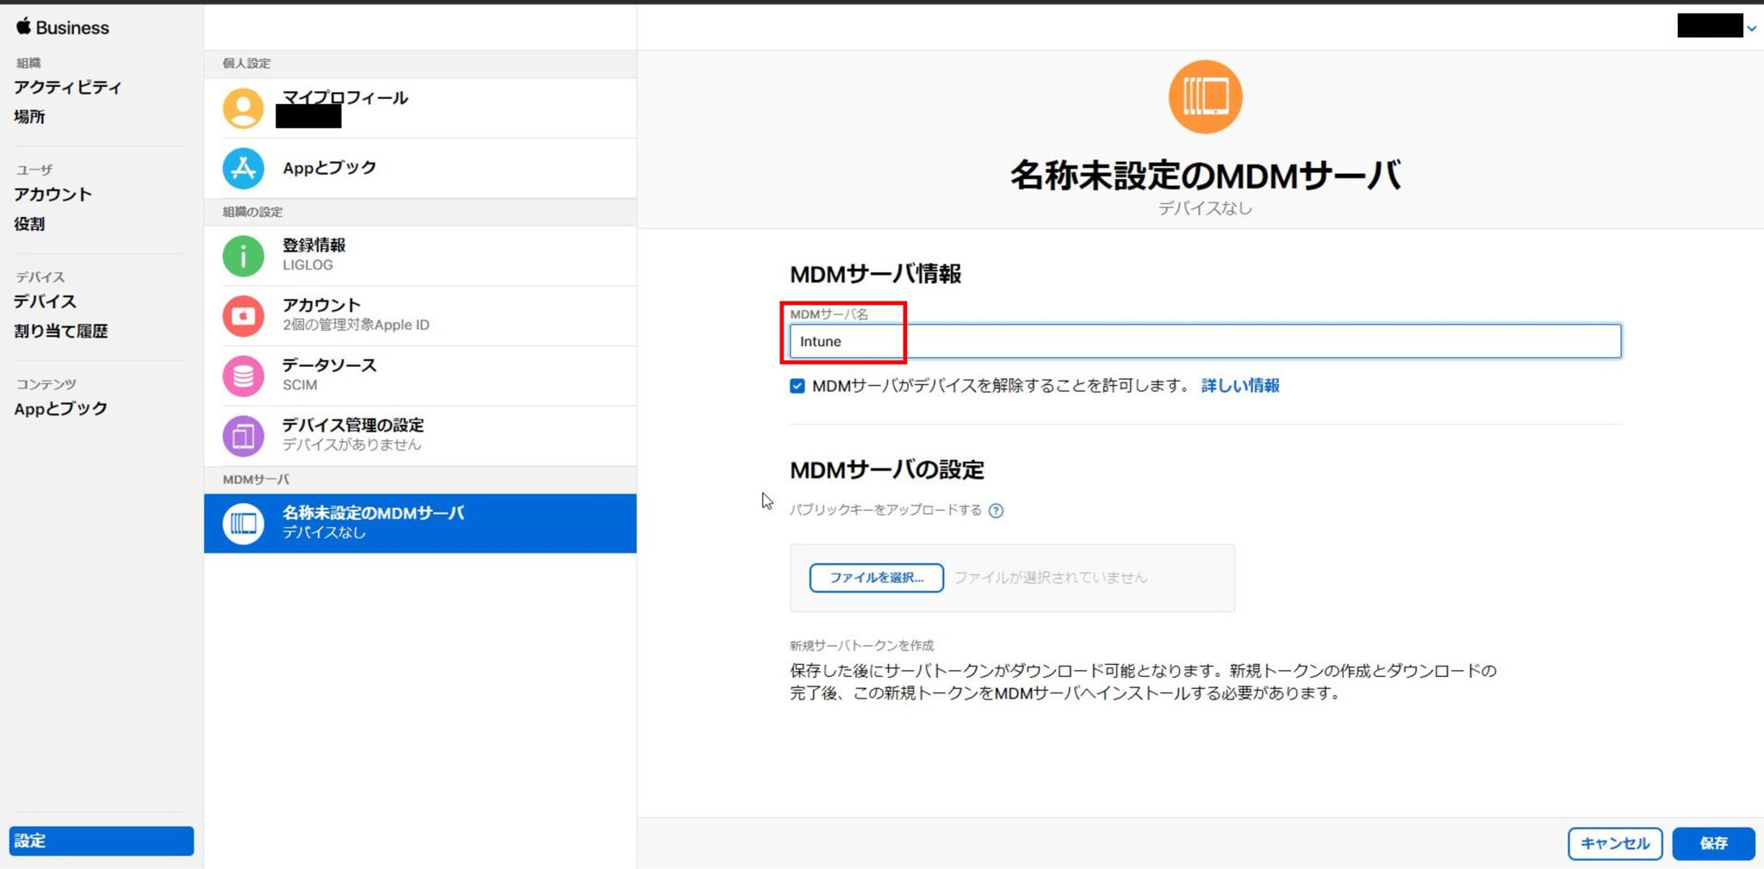Select the デバイス管理の設定 purple icon
The image size is (1764, 869).
coord(244,436)
